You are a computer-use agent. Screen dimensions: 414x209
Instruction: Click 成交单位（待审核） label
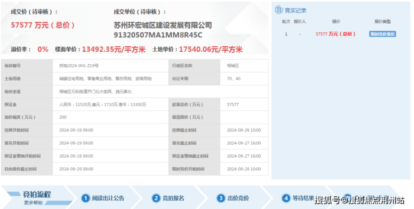[x=140, y=12]
